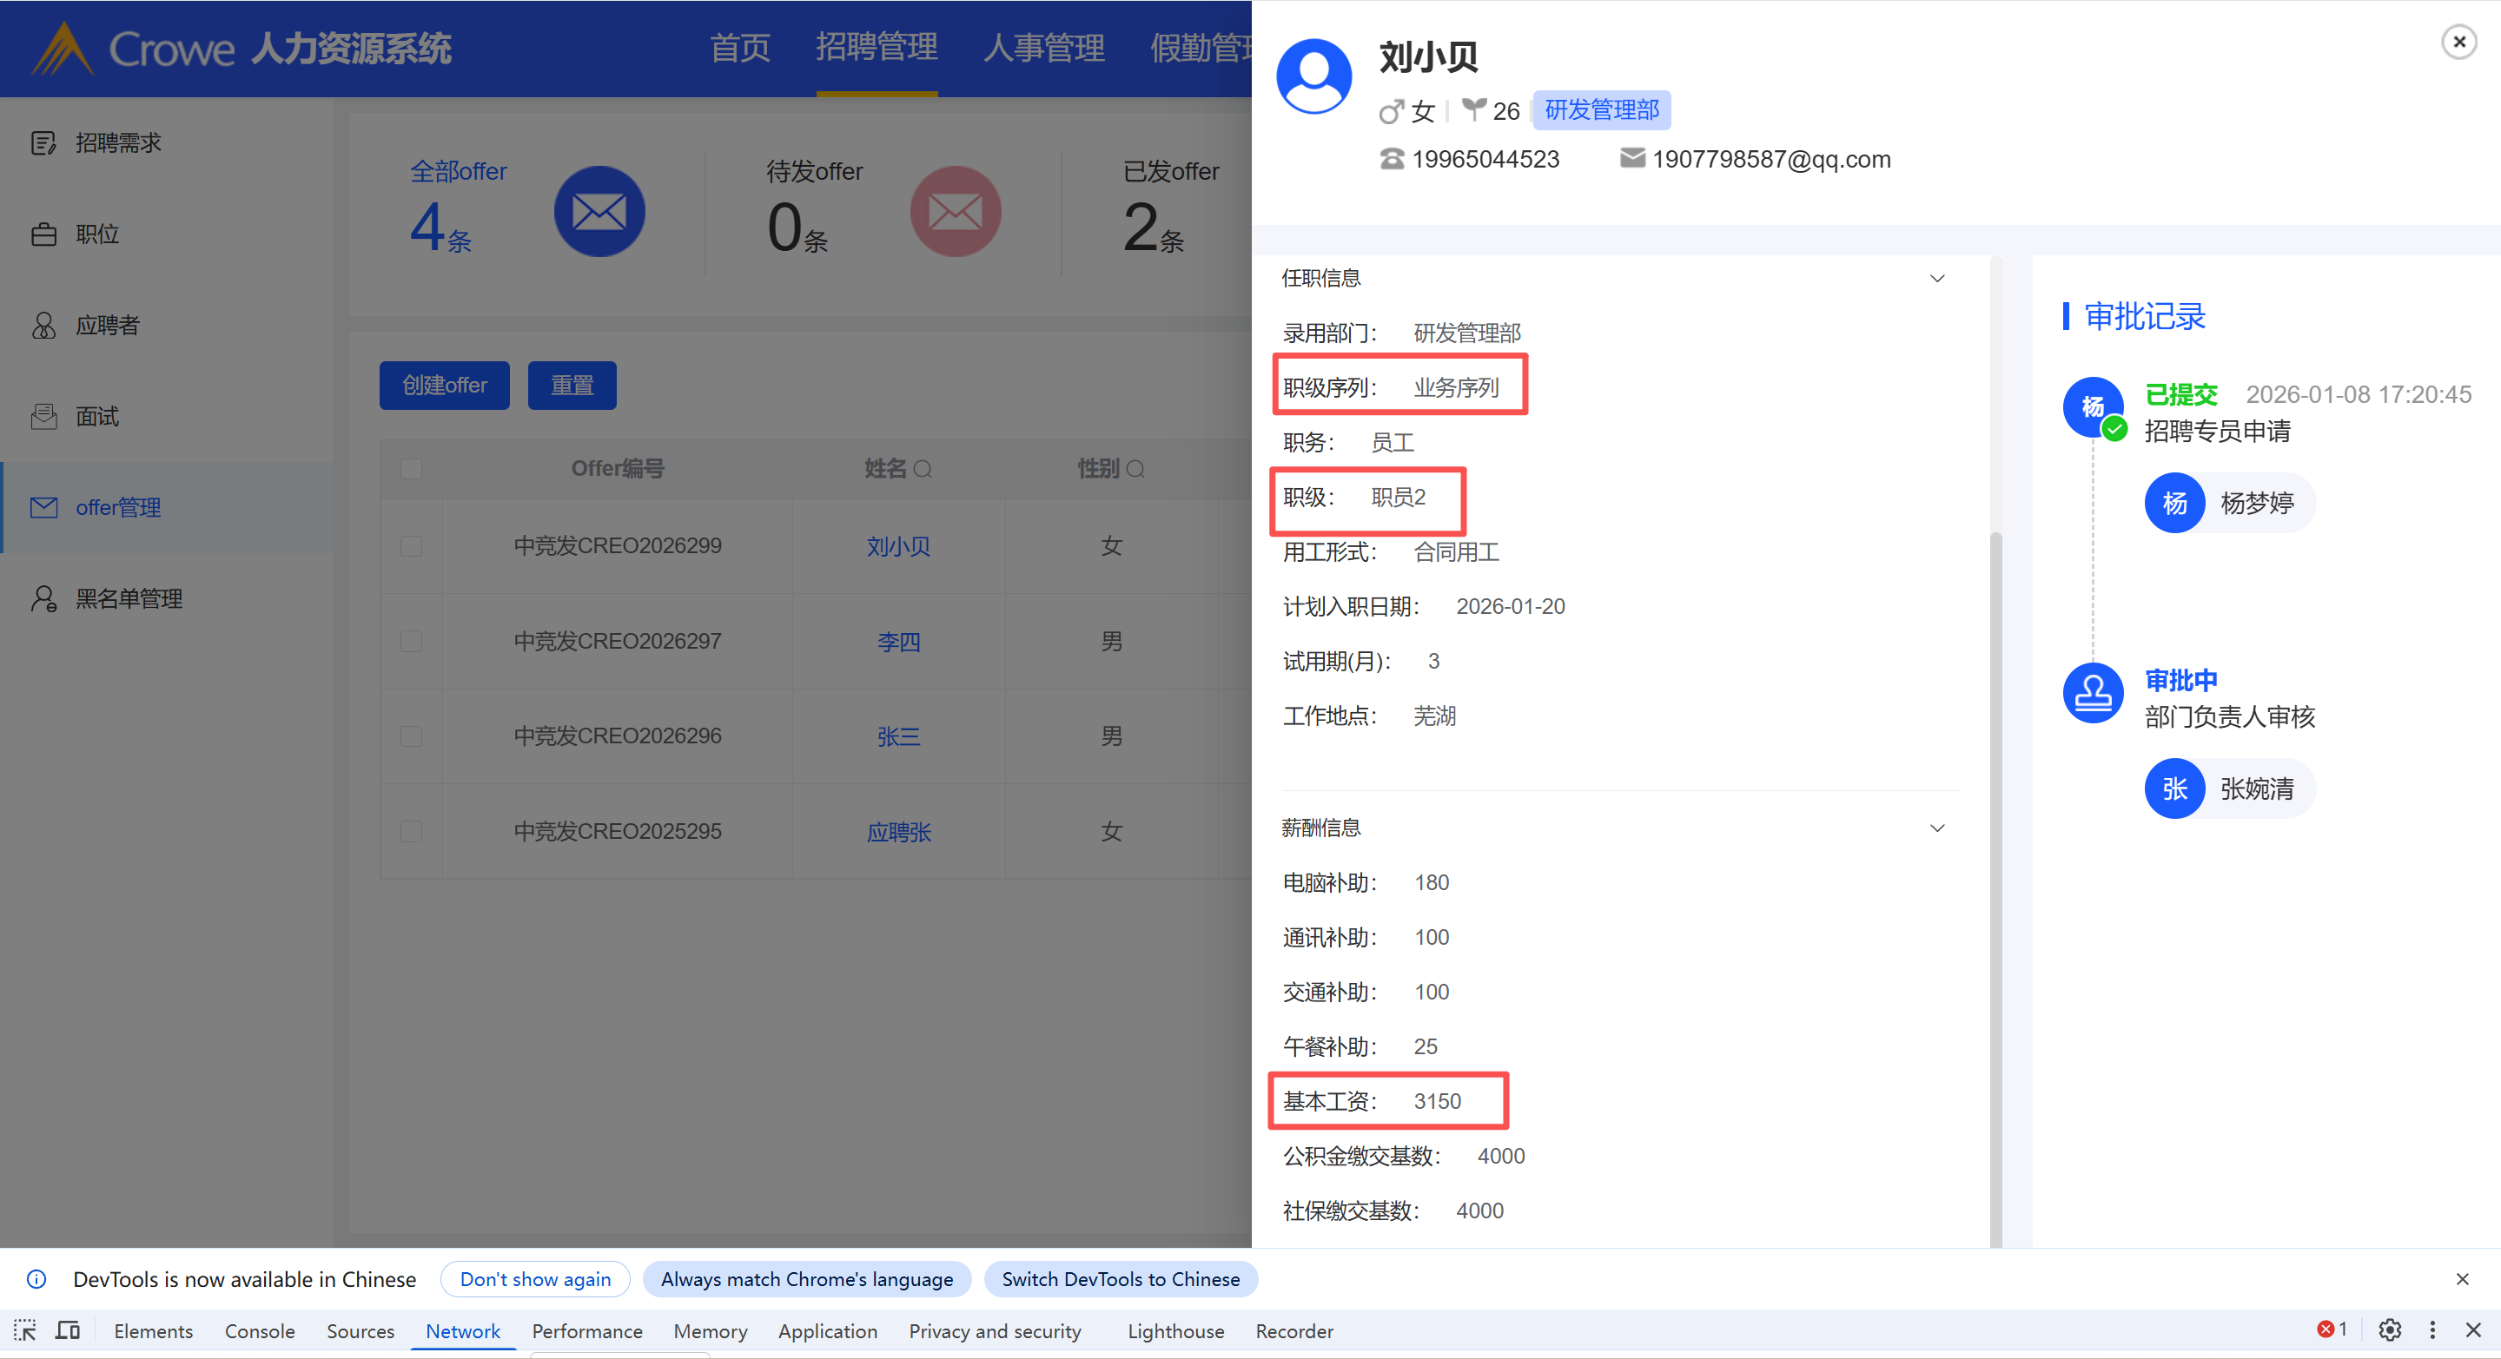Collapse the 薪酬信息 section chevron
2501x1359 pixels.
[x=1937, y=828]
